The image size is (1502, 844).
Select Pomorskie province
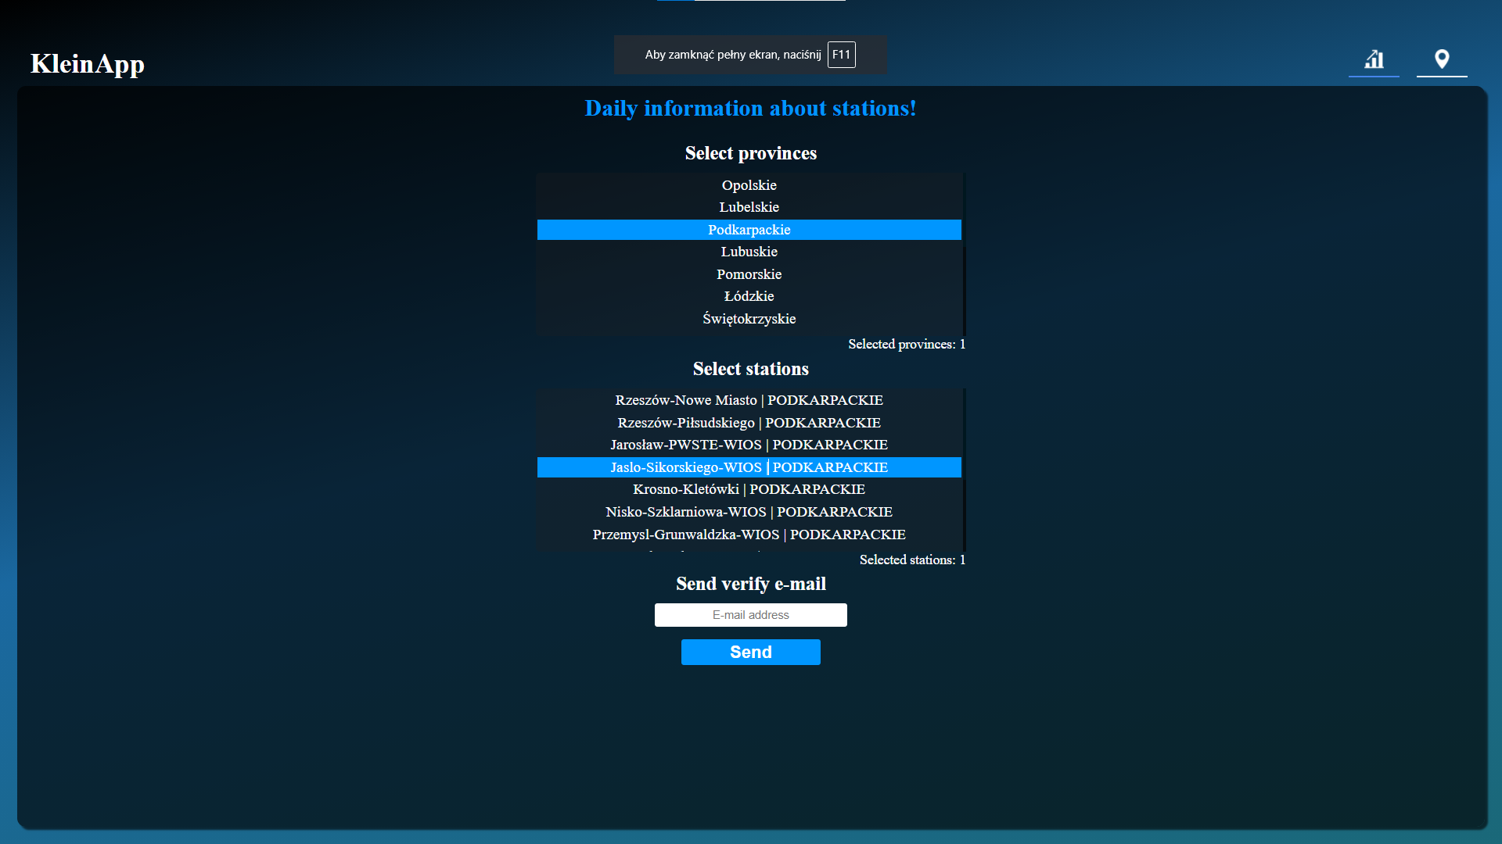749,274
